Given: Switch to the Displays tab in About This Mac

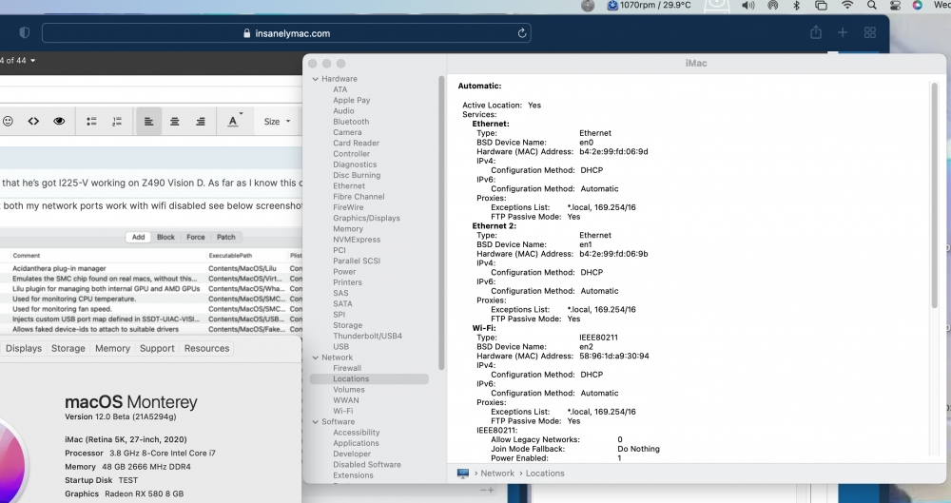Looking at the screenshot, I should pos(24,348).
